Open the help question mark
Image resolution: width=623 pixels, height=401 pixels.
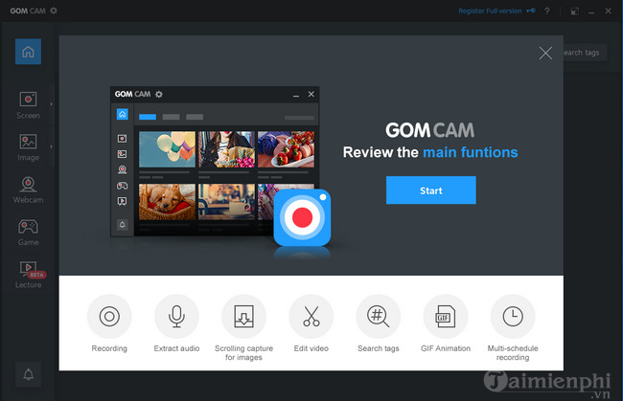(547, 11)
